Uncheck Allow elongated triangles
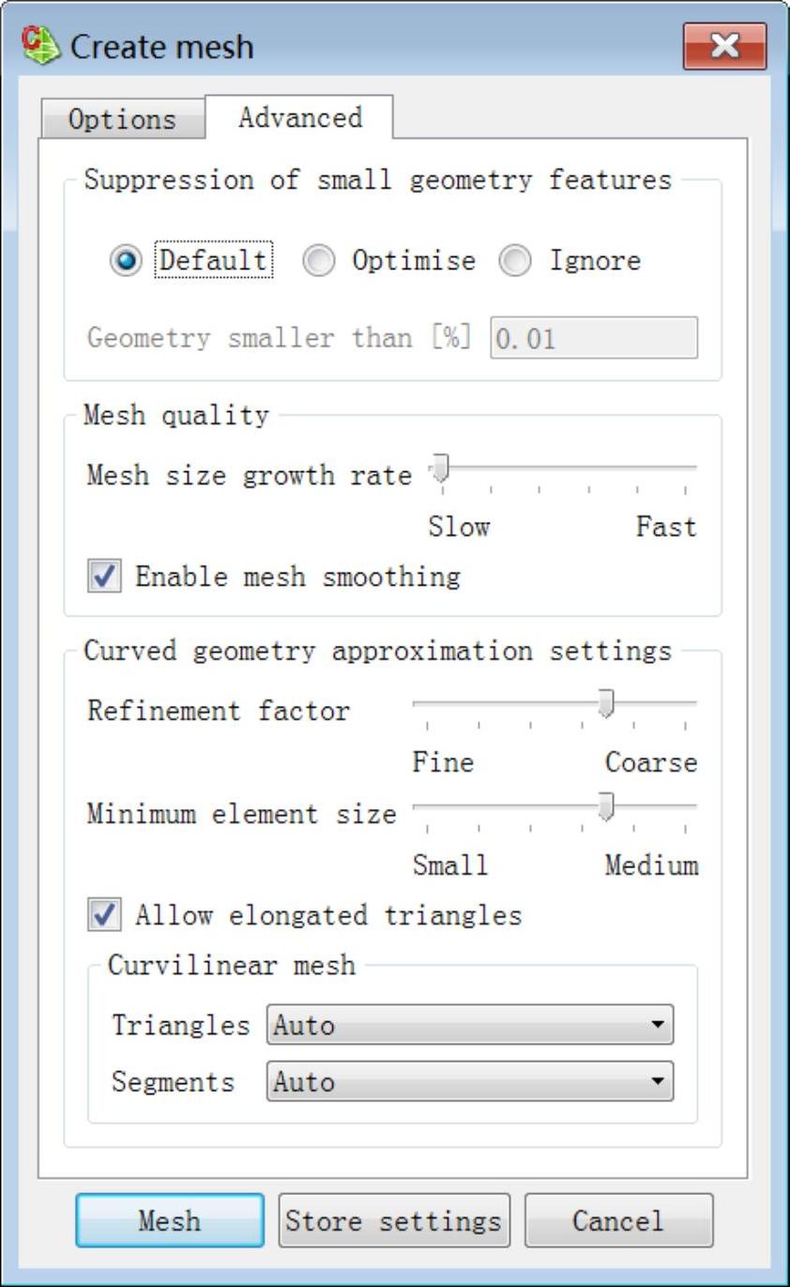The height and width of the screenshot is (1287, 790). pyautogui.click(x=104, y=914)
